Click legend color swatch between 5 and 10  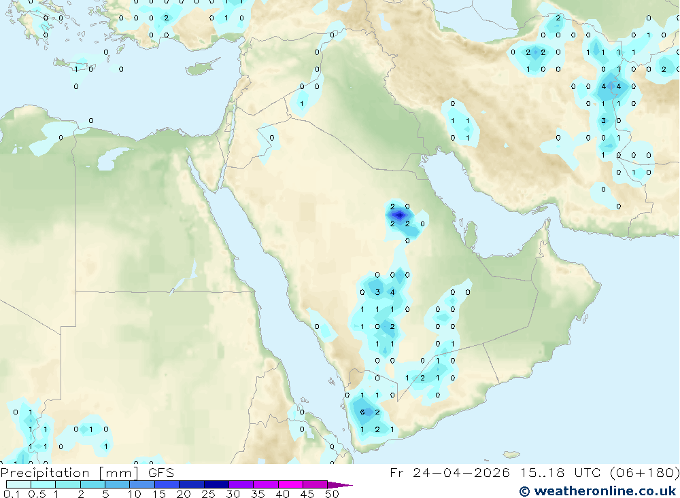117,484
